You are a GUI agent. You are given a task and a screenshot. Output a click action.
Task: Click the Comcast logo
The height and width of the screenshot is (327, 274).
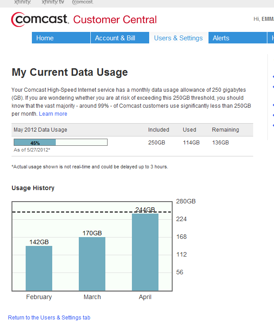(x=40, y=19)
